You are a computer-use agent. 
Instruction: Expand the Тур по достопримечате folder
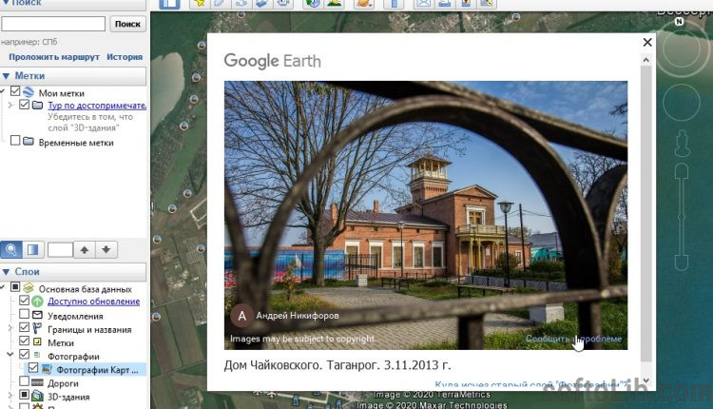tap(10, 105)
